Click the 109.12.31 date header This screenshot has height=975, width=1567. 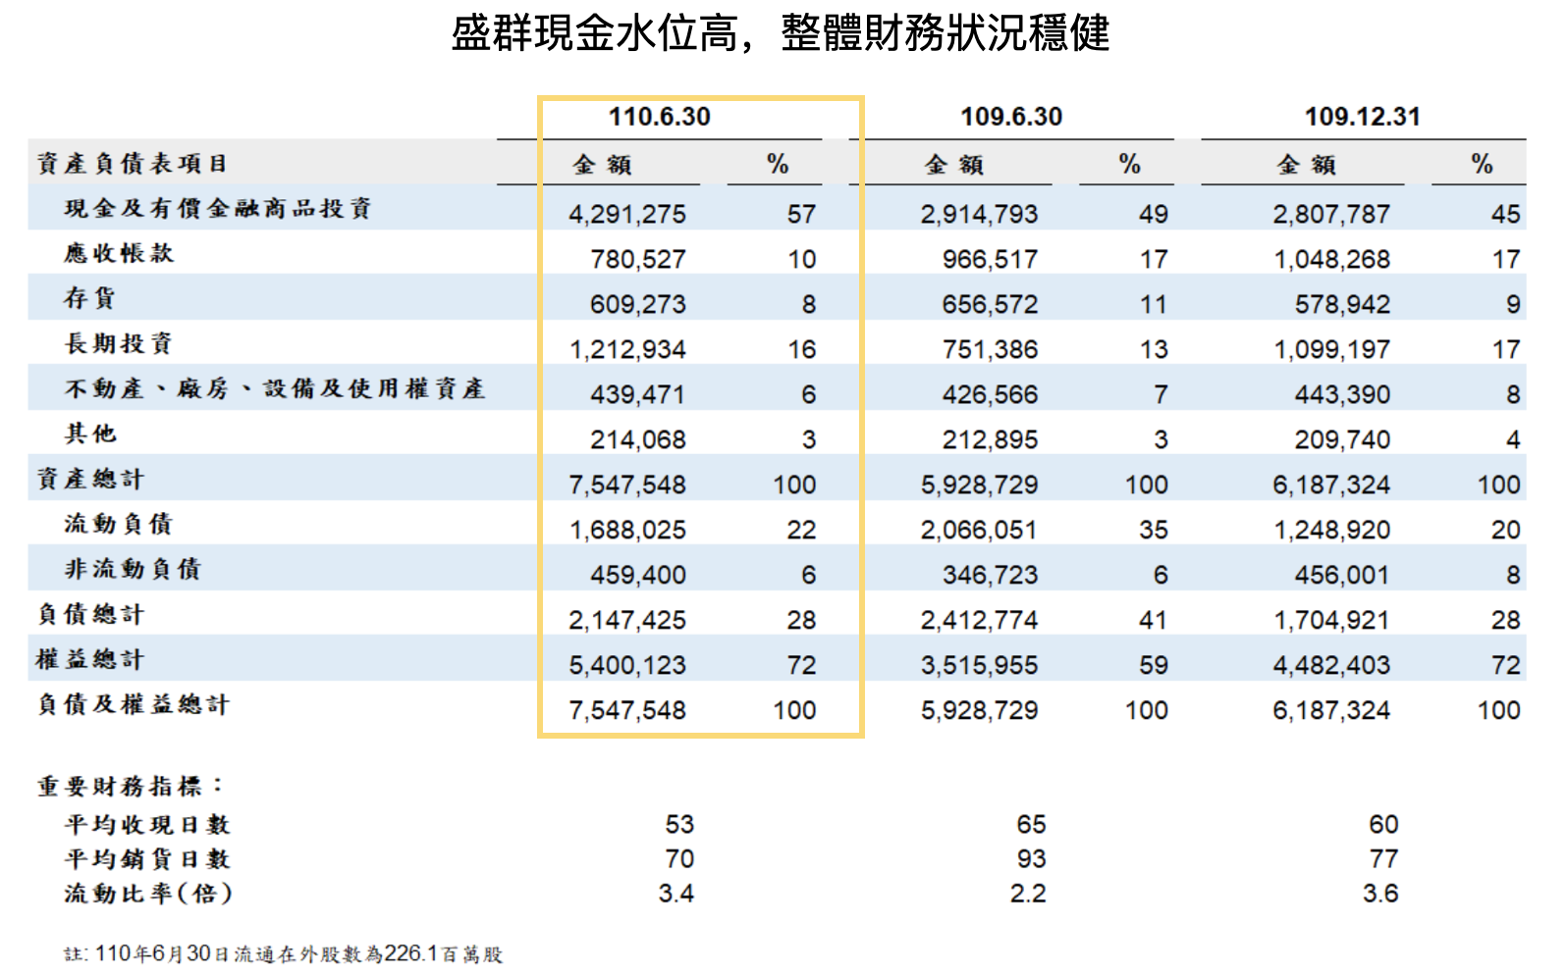click(1362, 117)
